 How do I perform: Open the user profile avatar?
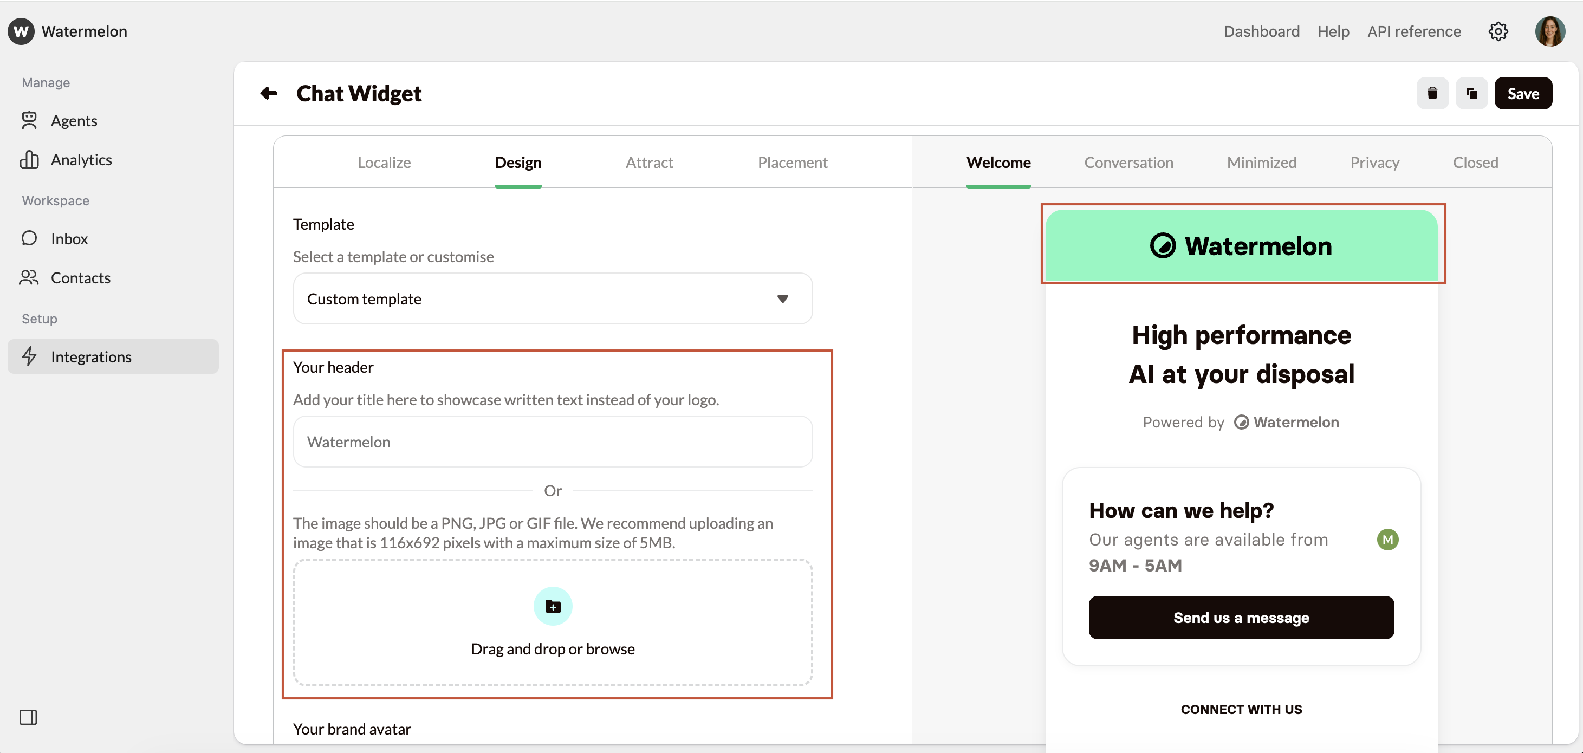(1549, 31)
